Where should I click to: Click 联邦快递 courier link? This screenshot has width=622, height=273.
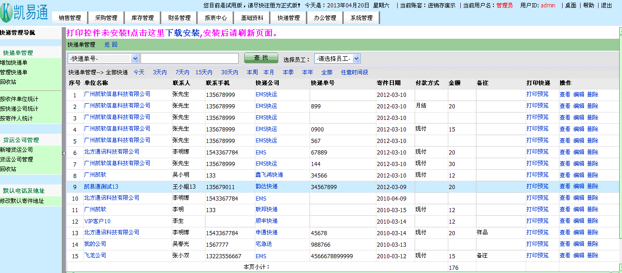[267, 209]
